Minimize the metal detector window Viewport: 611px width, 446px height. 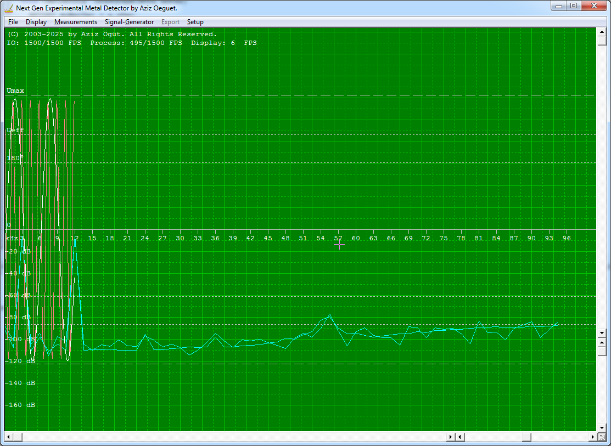559,6
